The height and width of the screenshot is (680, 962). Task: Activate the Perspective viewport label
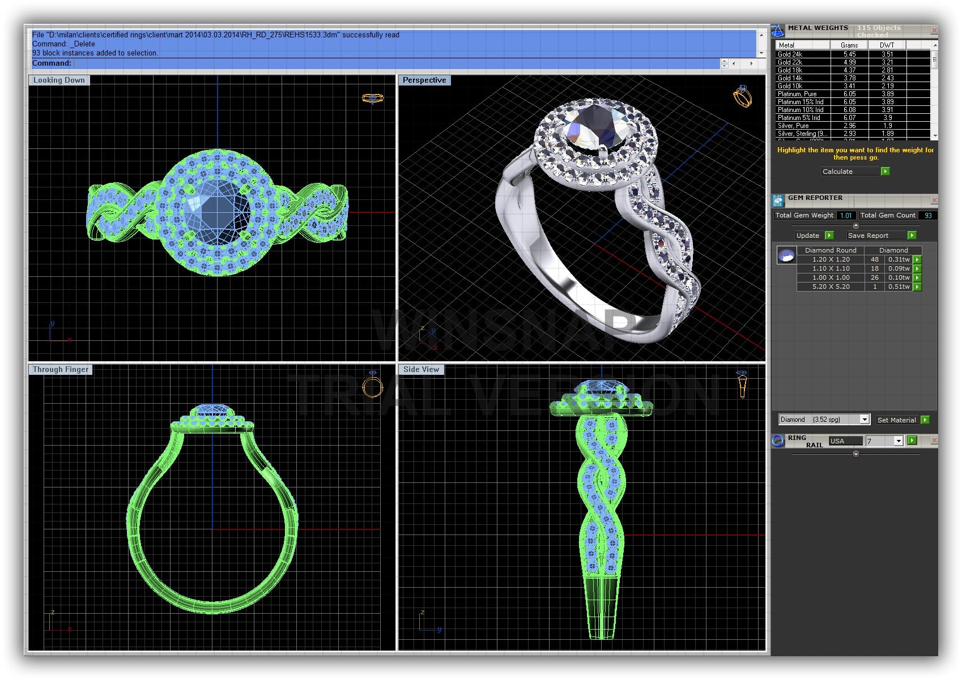click(424, 80)
